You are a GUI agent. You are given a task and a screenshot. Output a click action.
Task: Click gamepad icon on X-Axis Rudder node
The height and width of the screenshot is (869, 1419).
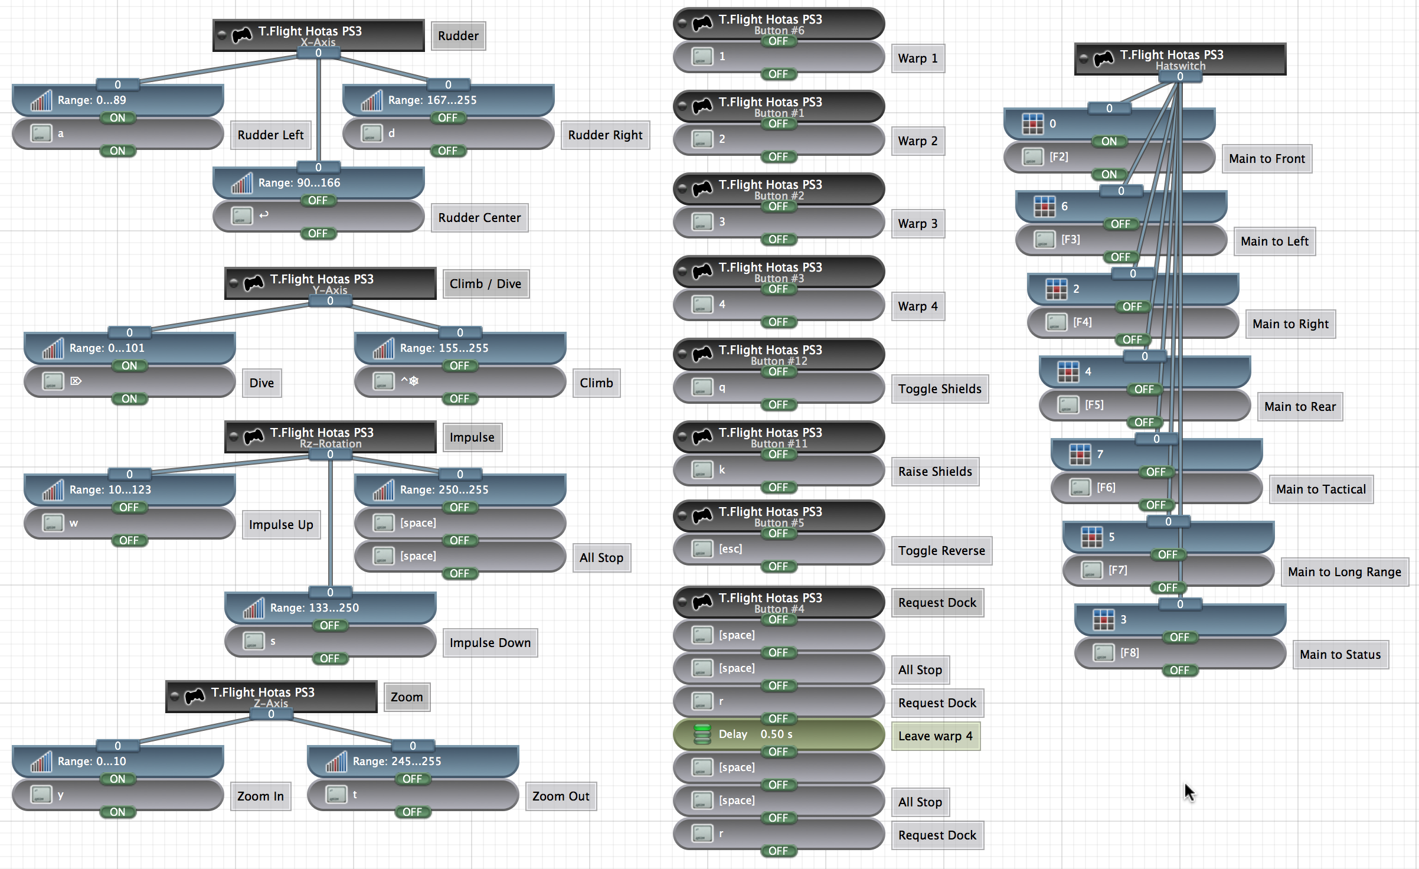[241, 35]
